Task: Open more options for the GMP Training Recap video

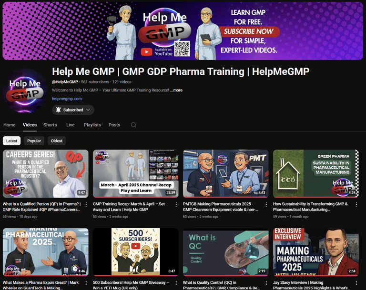Action: (176, 204)
